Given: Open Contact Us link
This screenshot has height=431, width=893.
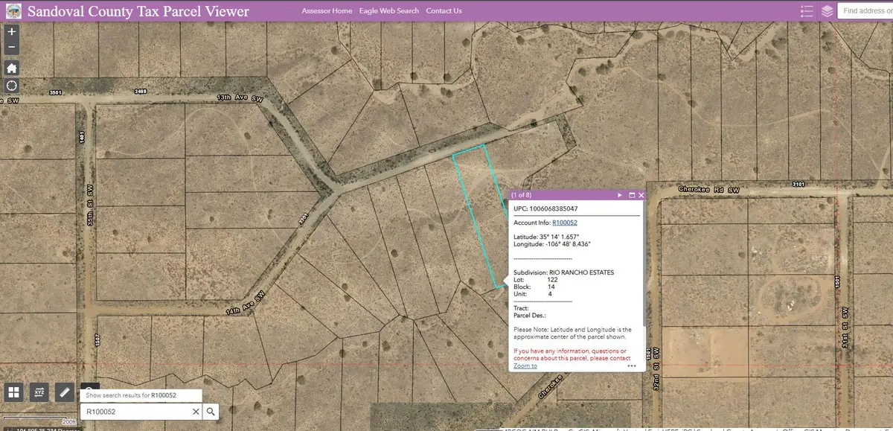Looking at the screenshot, I should pos(444,11).
